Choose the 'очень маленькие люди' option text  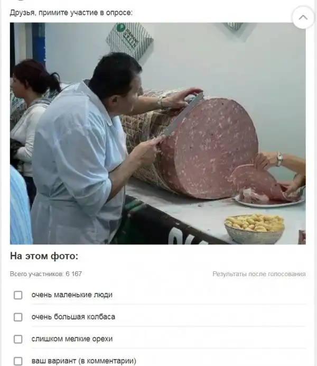tap(72, 295)
